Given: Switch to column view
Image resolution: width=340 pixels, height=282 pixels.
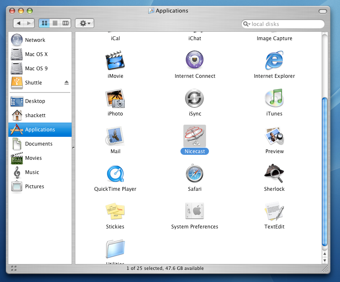Looking at the screenshot, I should click(x=65, y=23).
